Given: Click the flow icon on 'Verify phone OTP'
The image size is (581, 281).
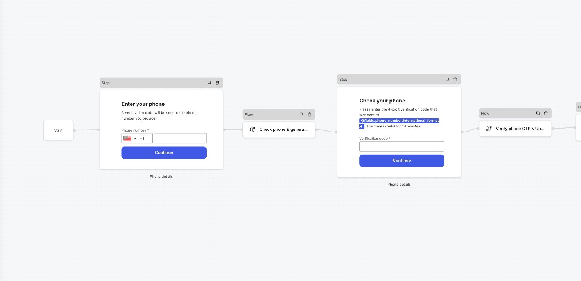Looking at the screenshot, I should 489,129.
